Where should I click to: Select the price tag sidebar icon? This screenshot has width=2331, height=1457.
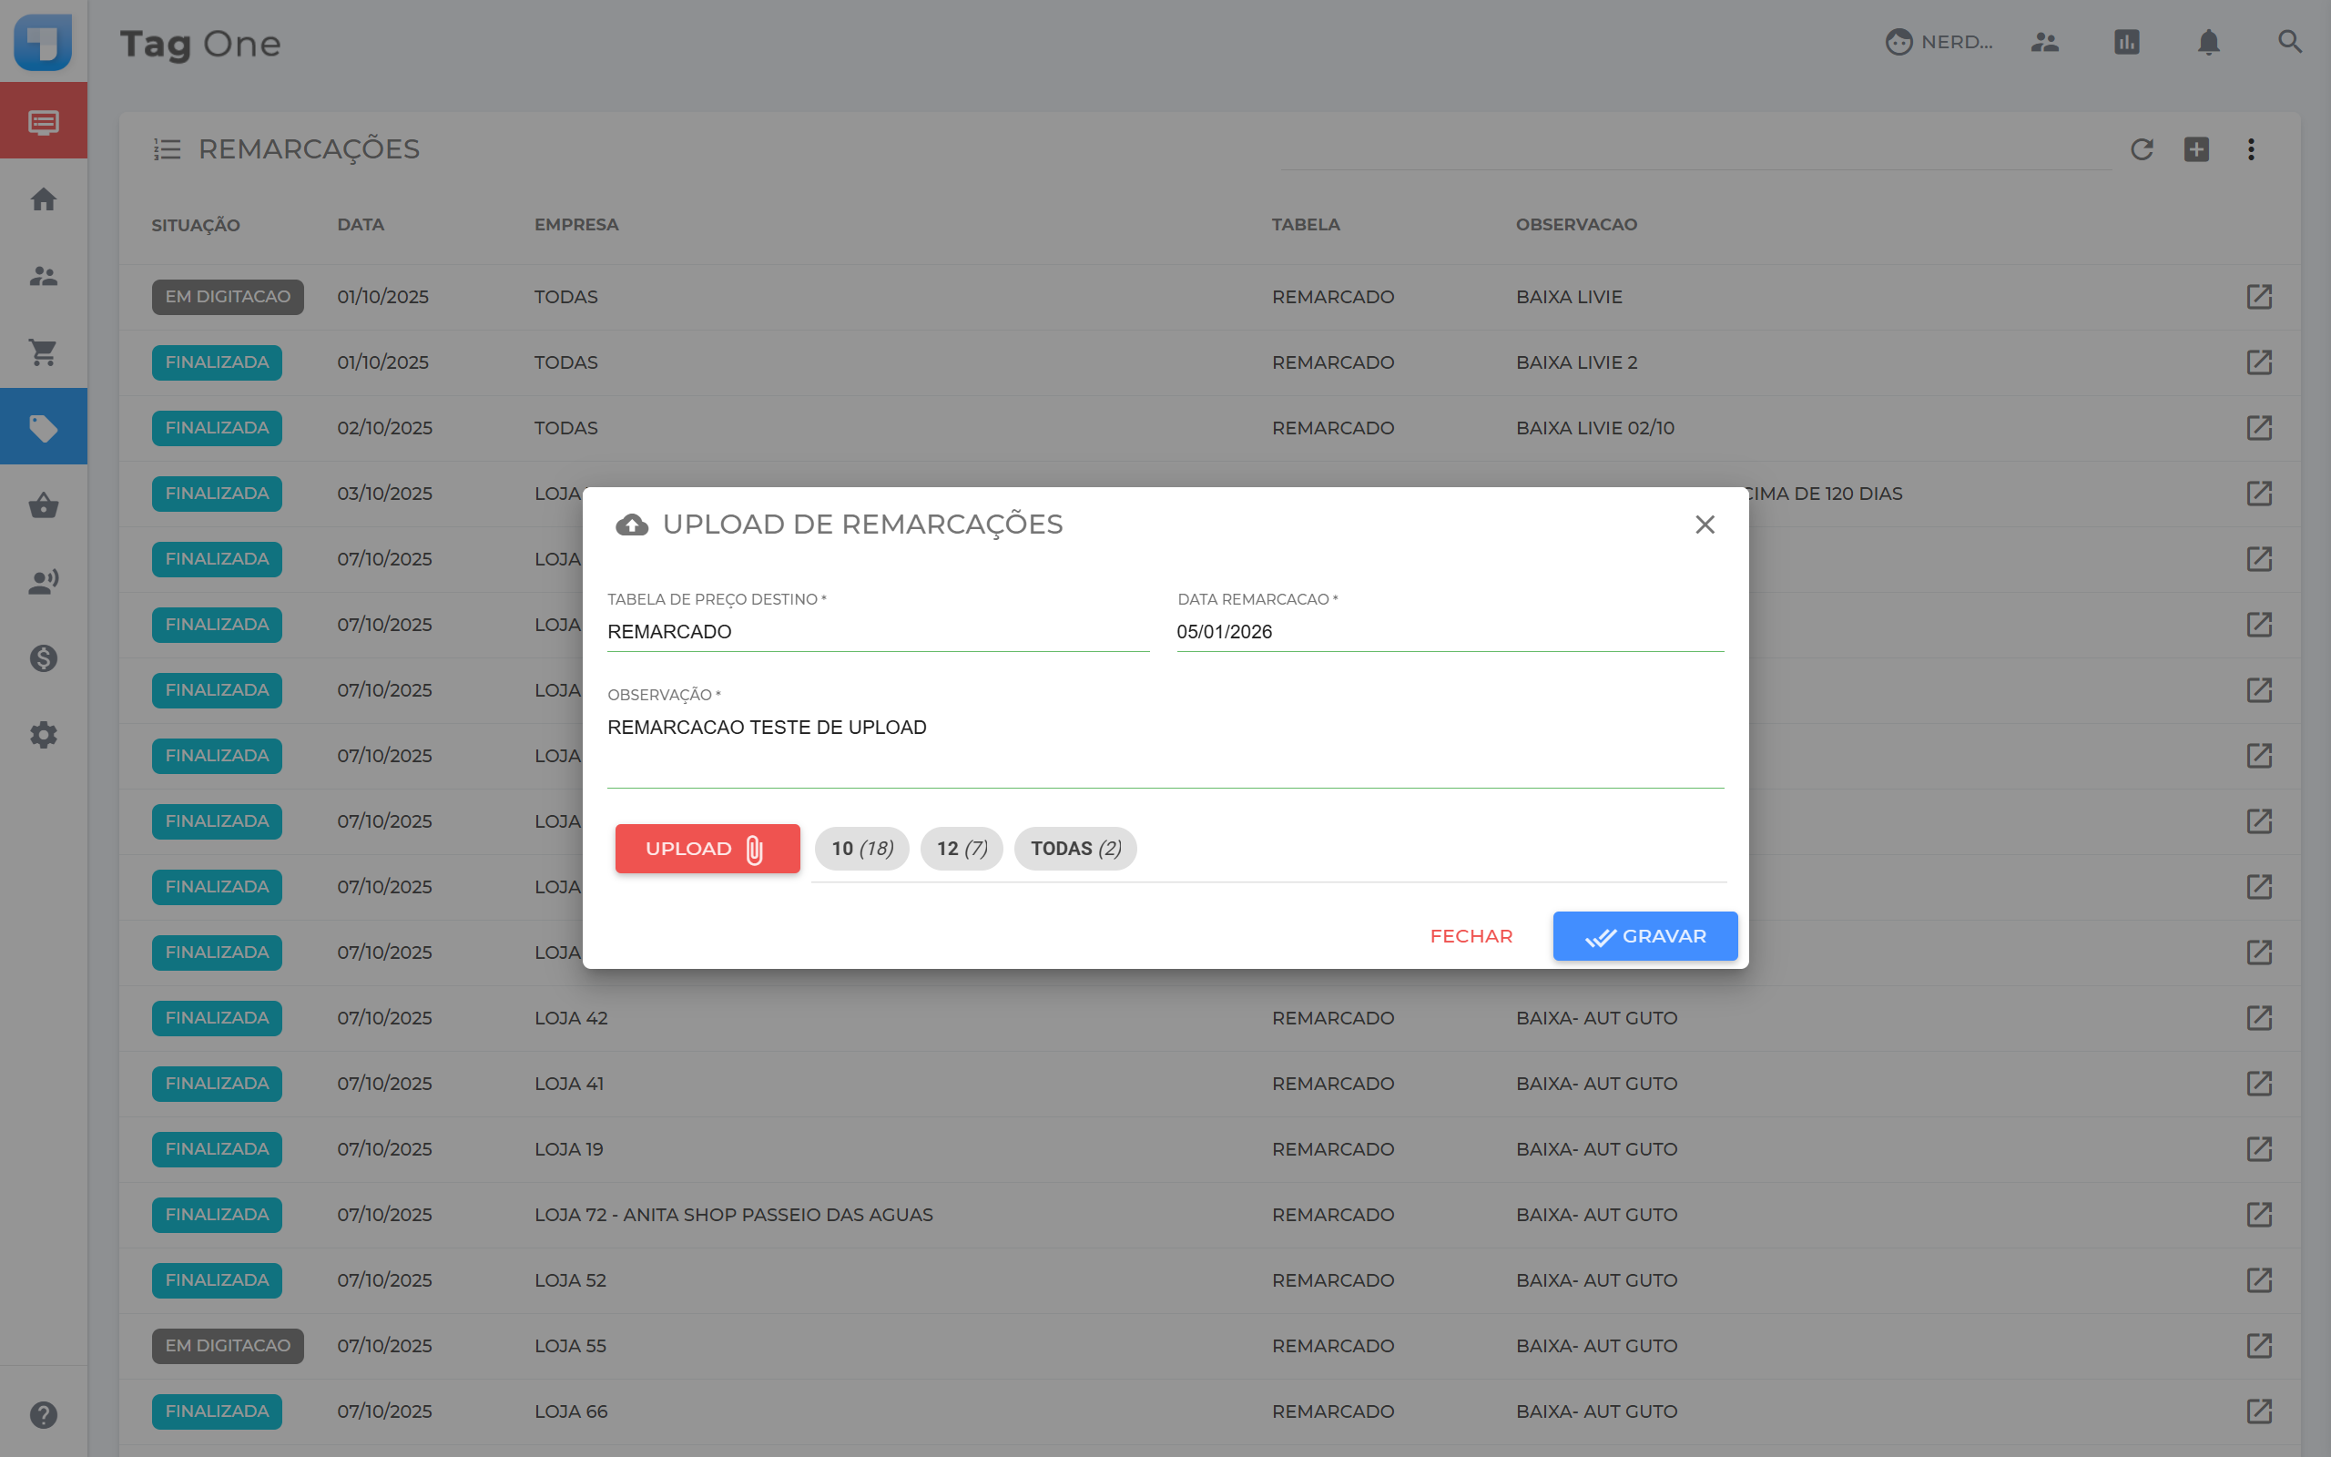(44, 427)
